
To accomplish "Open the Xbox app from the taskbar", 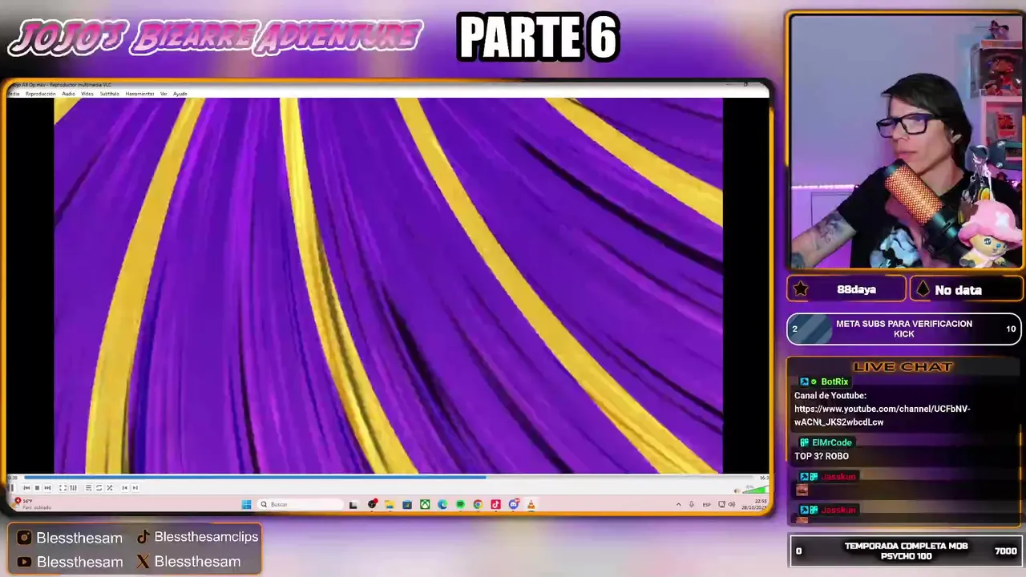I will pyautogui.click(x=425, y=504).
